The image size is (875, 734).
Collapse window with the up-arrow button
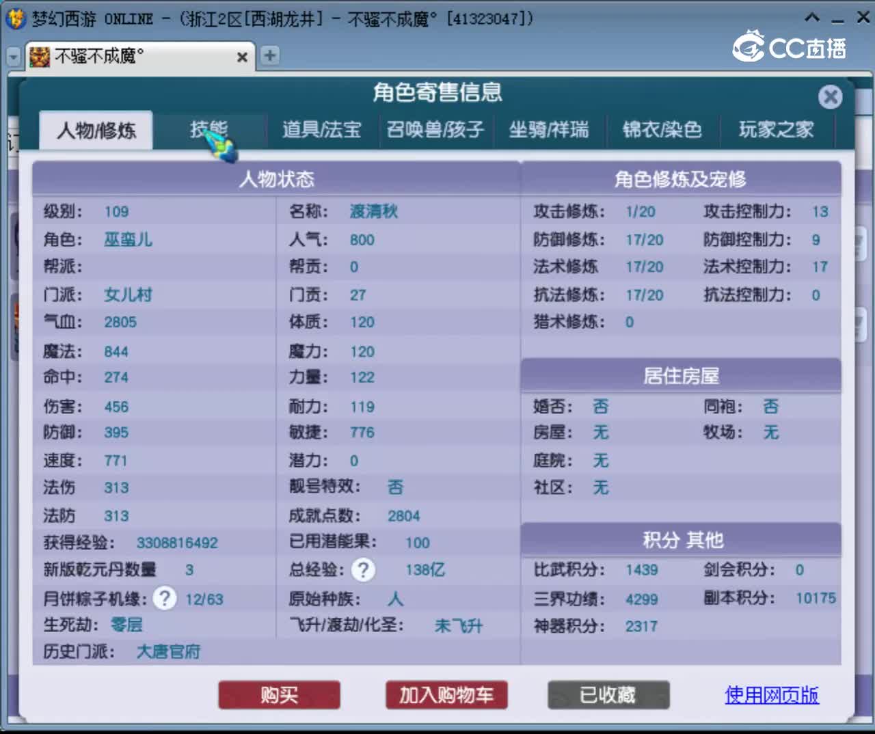click(812, 18)
